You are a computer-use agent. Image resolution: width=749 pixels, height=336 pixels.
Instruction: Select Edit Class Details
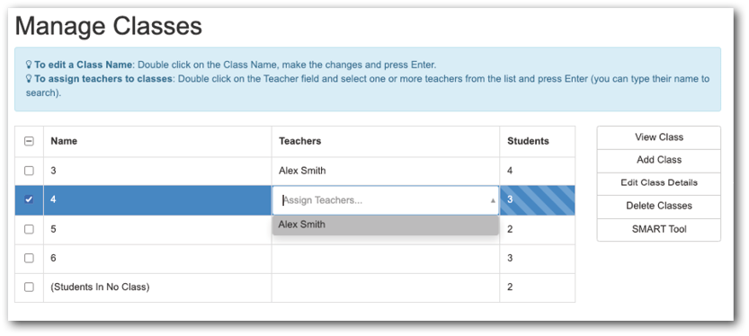click(659, 183)
